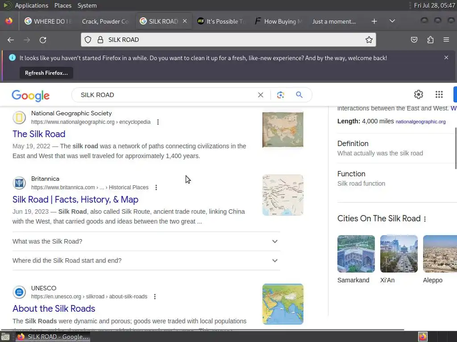This screenshot has height=342, width=457.
Task: Open the Pocket save icon
Action: tap(414, 40)
